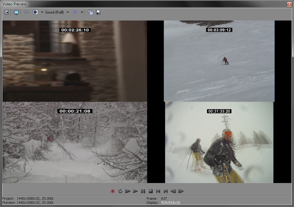The image size is (294, 207).
Task: Click Preview 1440x1080x32, 25.000i value
Action: [35, 203]
